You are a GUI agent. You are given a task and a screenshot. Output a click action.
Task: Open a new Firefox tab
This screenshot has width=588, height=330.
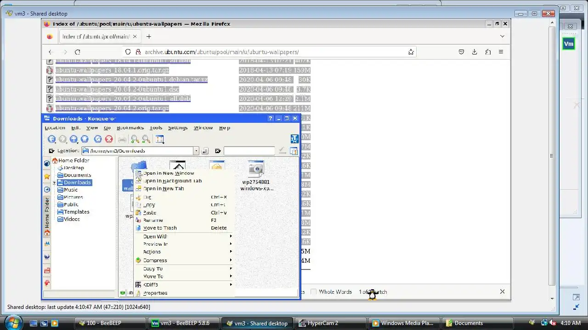tap(148, 36)
